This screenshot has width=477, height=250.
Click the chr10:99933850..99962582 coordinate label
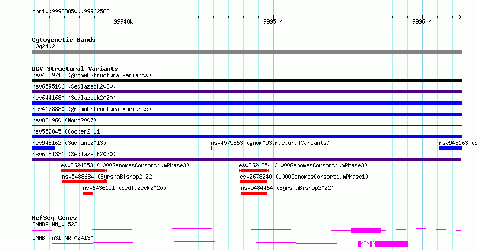point(71,11)
